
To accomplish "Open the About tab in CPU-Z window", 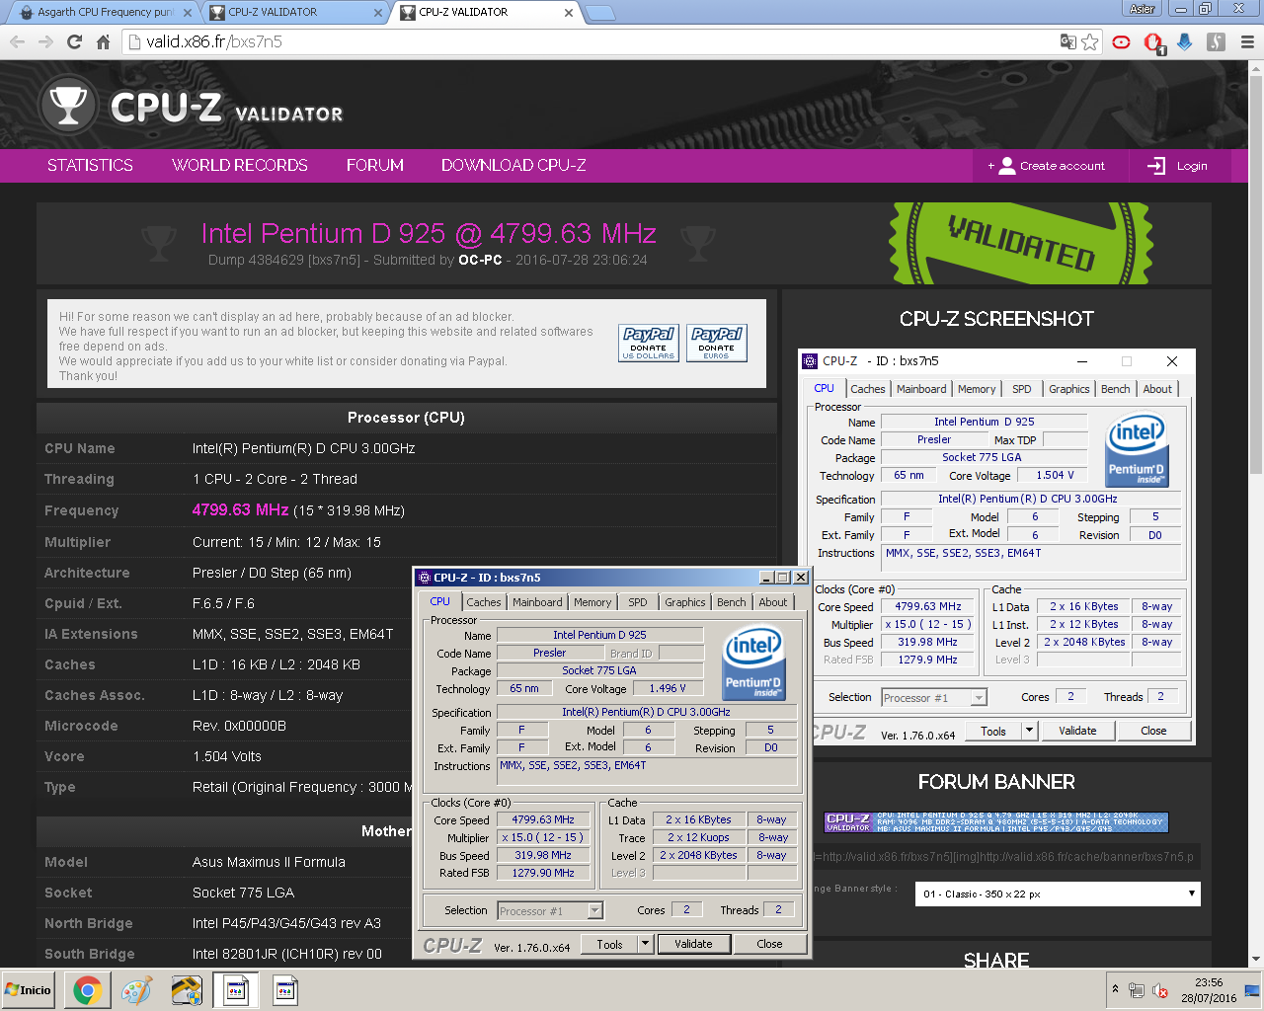I will pos(773,602).
